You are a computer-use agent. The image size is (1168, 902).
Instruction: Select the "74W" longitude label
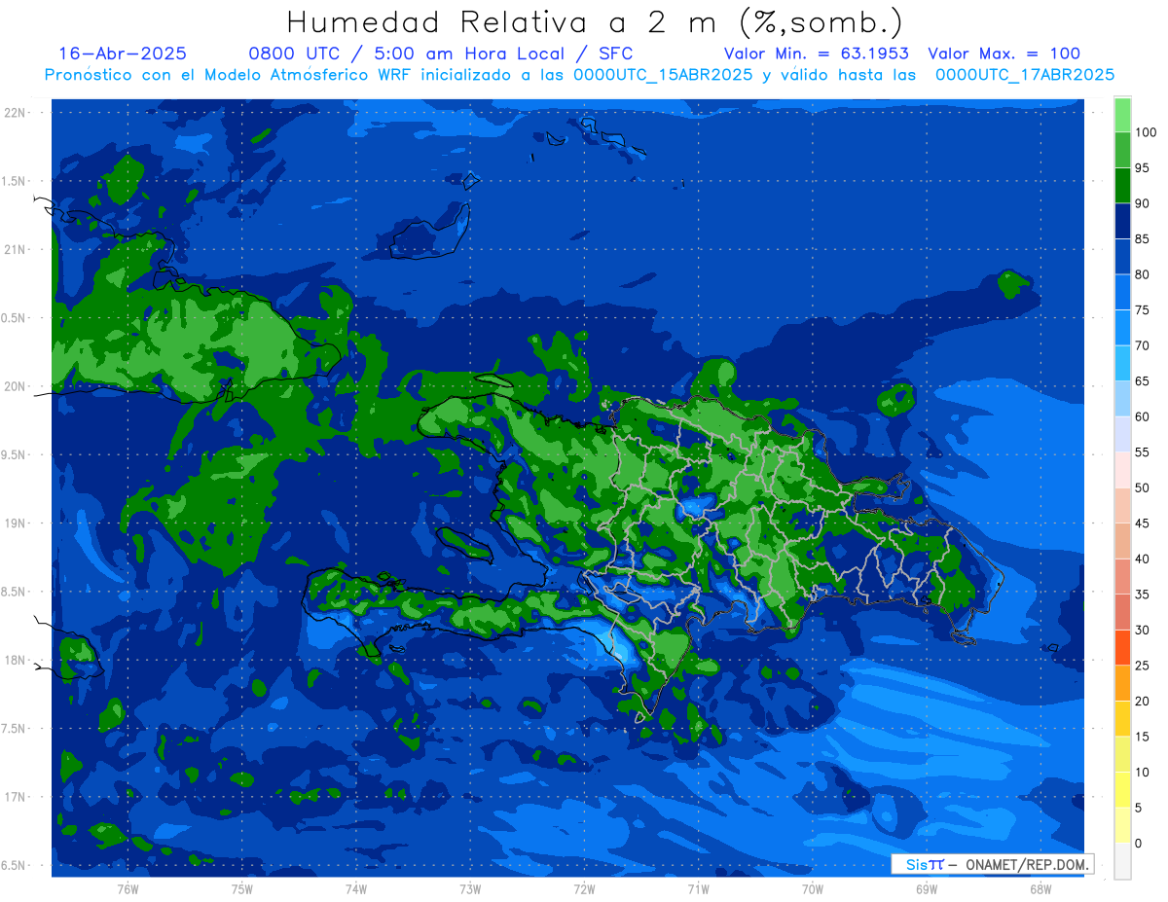[x=356, y=888]
